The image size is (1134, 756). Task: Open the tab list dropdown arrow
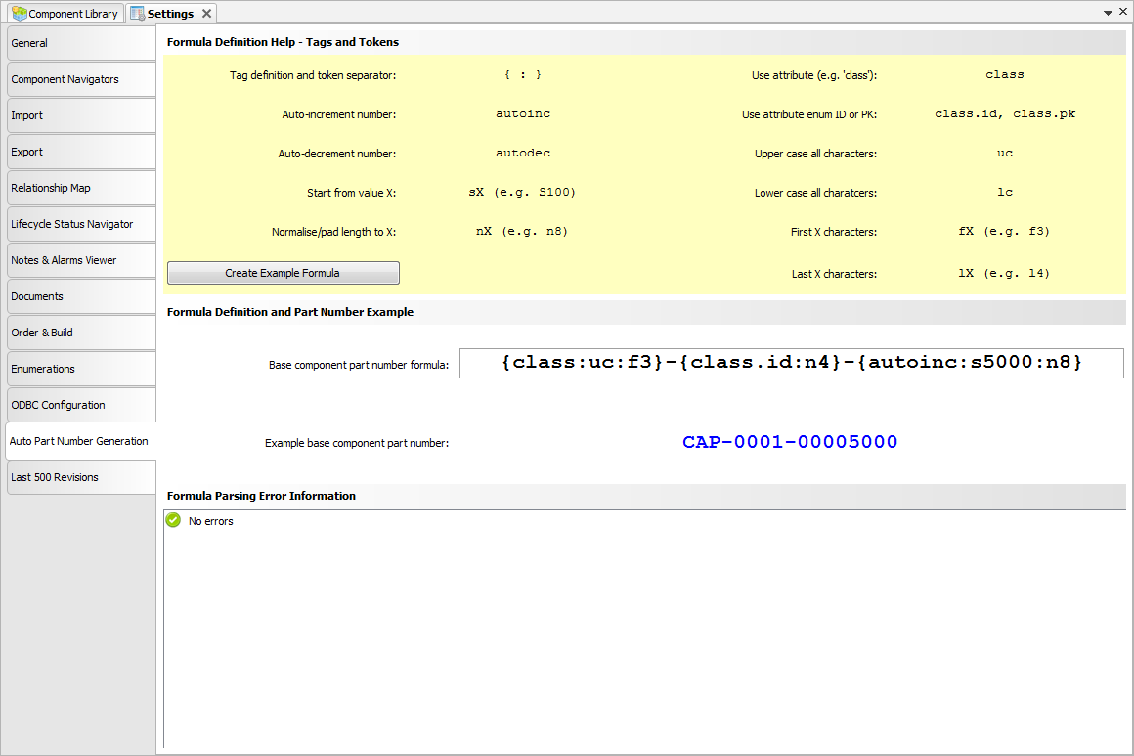click(x=1108, y=11)
